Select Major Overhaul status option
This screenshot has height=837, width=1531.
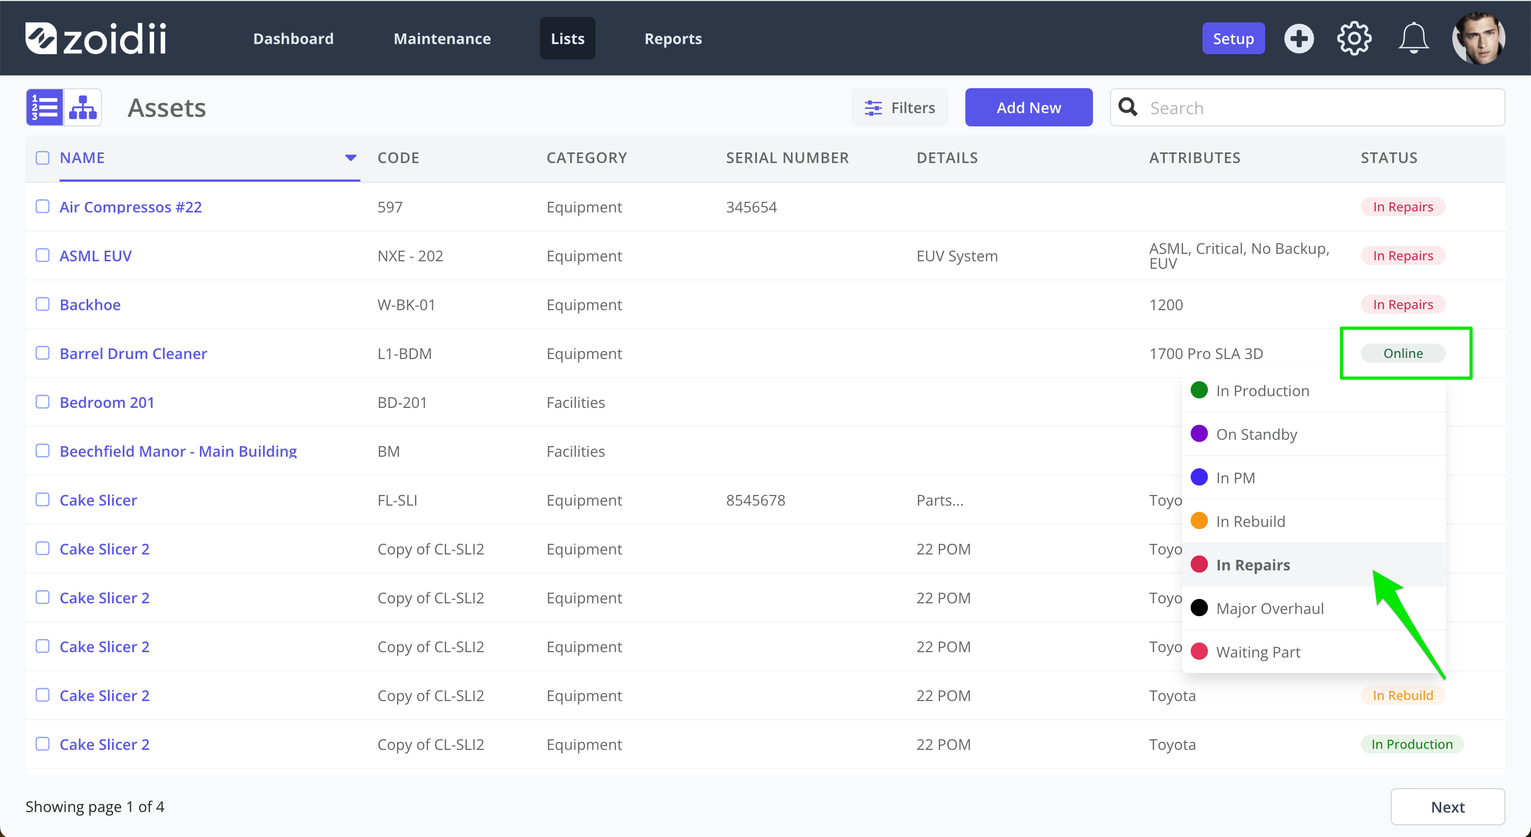(1314, 609)
